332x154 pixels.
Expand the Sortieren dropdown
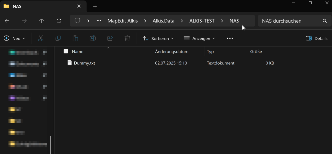click(158, 38)
